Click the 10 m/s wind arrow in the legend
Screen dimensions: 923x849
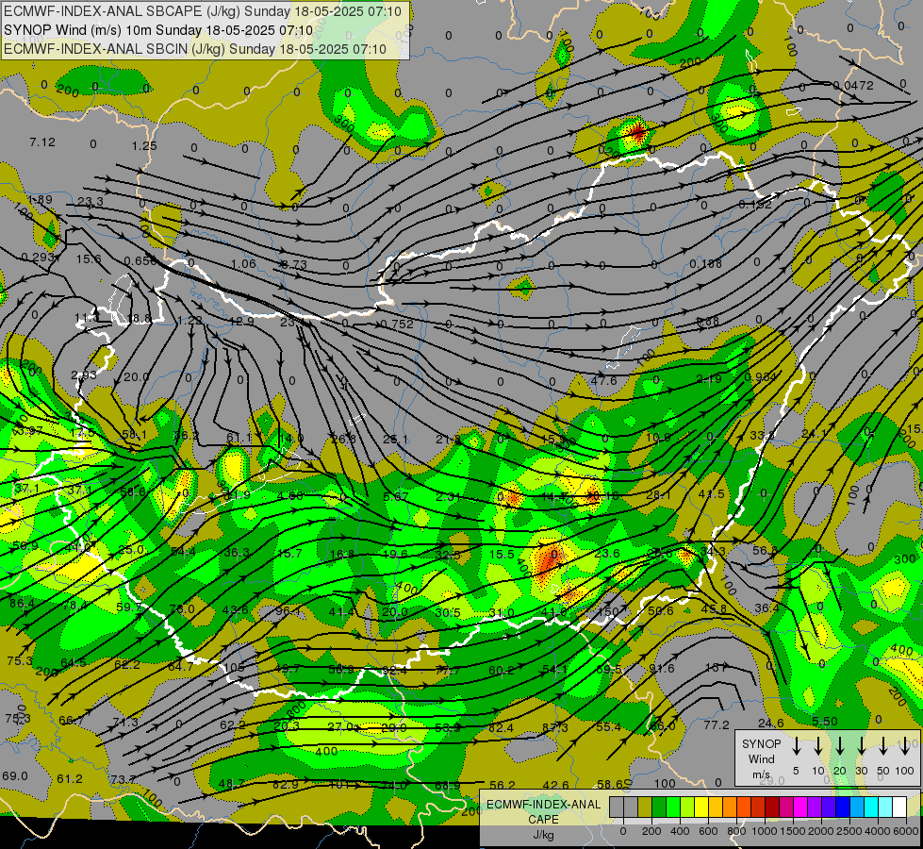click(818, 746)
